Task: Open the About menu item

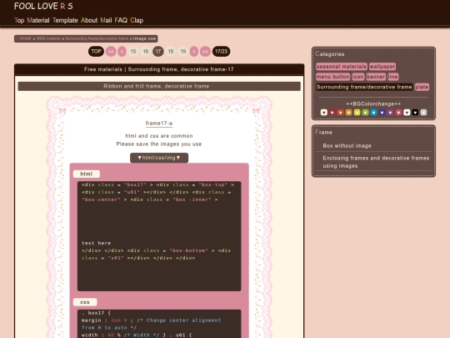Action: pyautogui.click(x=89, y=20)
